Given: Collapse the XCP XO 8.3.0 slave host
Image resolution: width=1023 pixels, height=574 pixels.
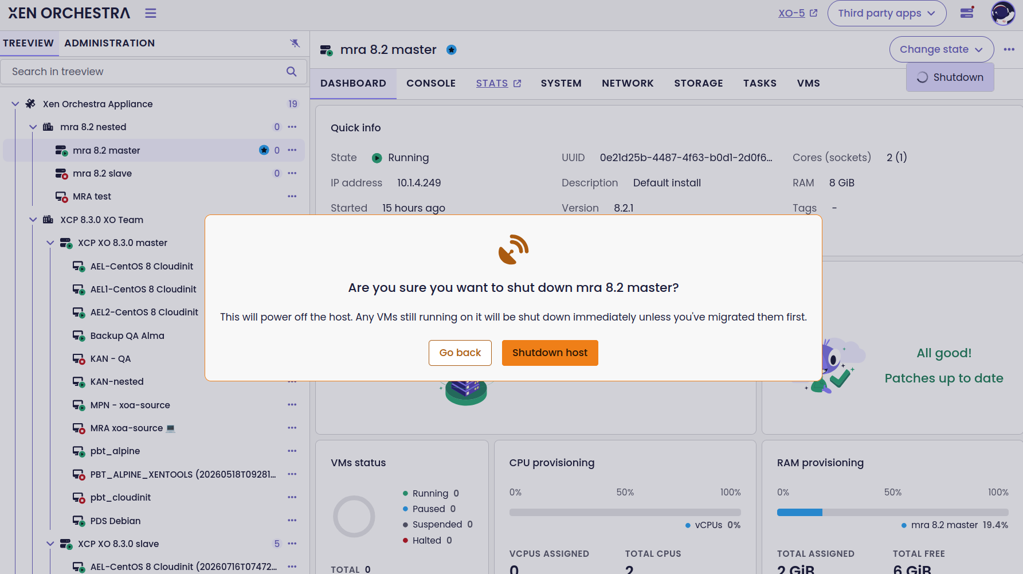Looking at the screenshot, I should (50, 544).
